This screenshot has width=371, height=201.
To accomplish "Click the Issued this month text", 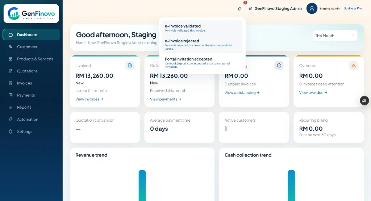I will click(91, 91).
